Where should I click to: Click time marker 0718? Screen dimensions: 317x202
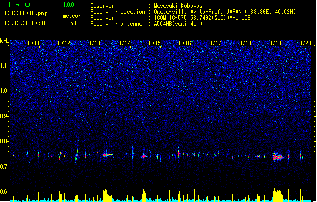click(245, 43)
